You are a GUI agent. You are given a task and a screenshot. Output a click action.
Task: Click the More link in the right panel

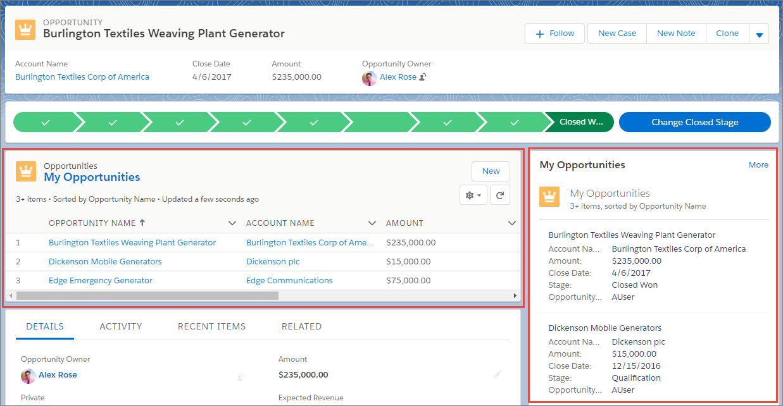758,165
